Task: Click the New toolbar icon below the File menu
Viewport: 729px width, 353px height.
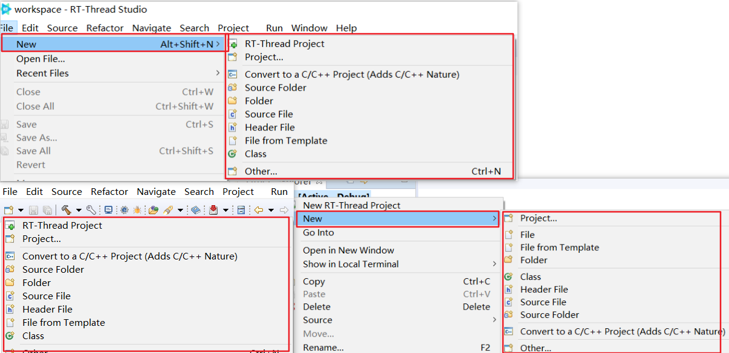Action: pyautogui.click(x=8, y=210)
